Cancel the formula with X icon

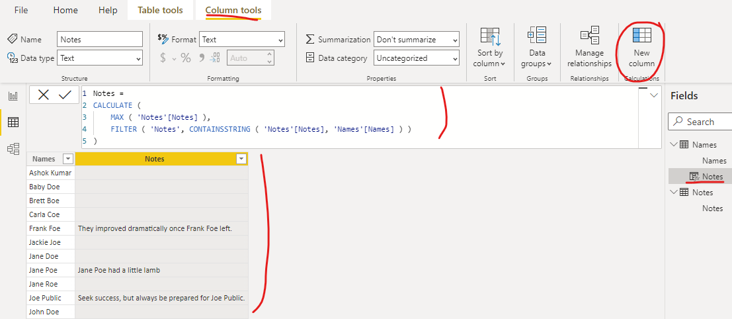pyautogui.click(x=44, y=95)
